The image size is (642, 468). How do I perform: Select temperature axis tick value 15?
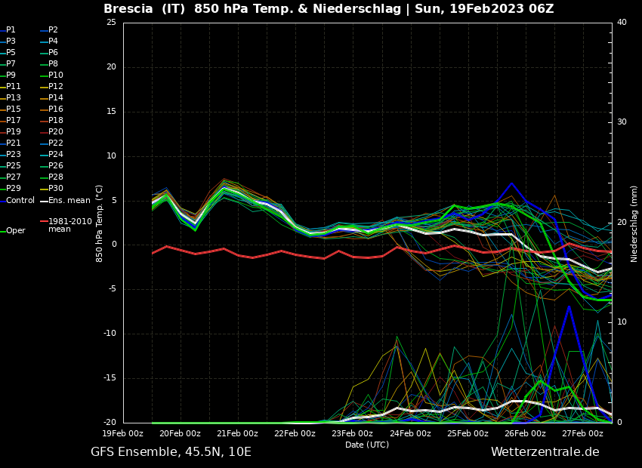(x=111, y=112)
